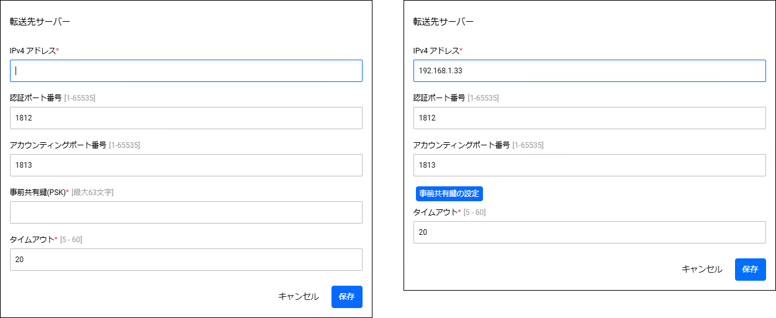Click the empty 事前共有鍵(PSK) input field
776x318 pixels.
tap(186, 212)
